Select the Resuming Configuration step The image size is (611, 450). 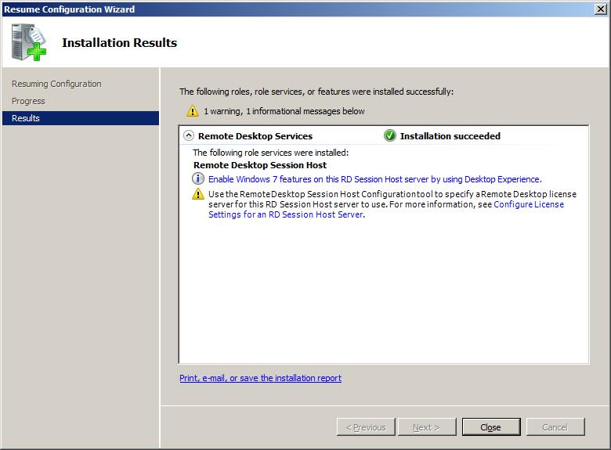pos(56,84)
